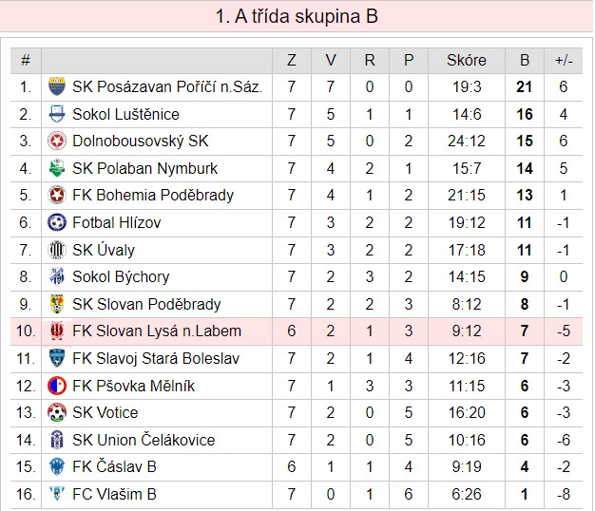Open the FK Bohemia Poděbrady team link
The width and height of the screenshot is (595, 511).
[153, 196]
